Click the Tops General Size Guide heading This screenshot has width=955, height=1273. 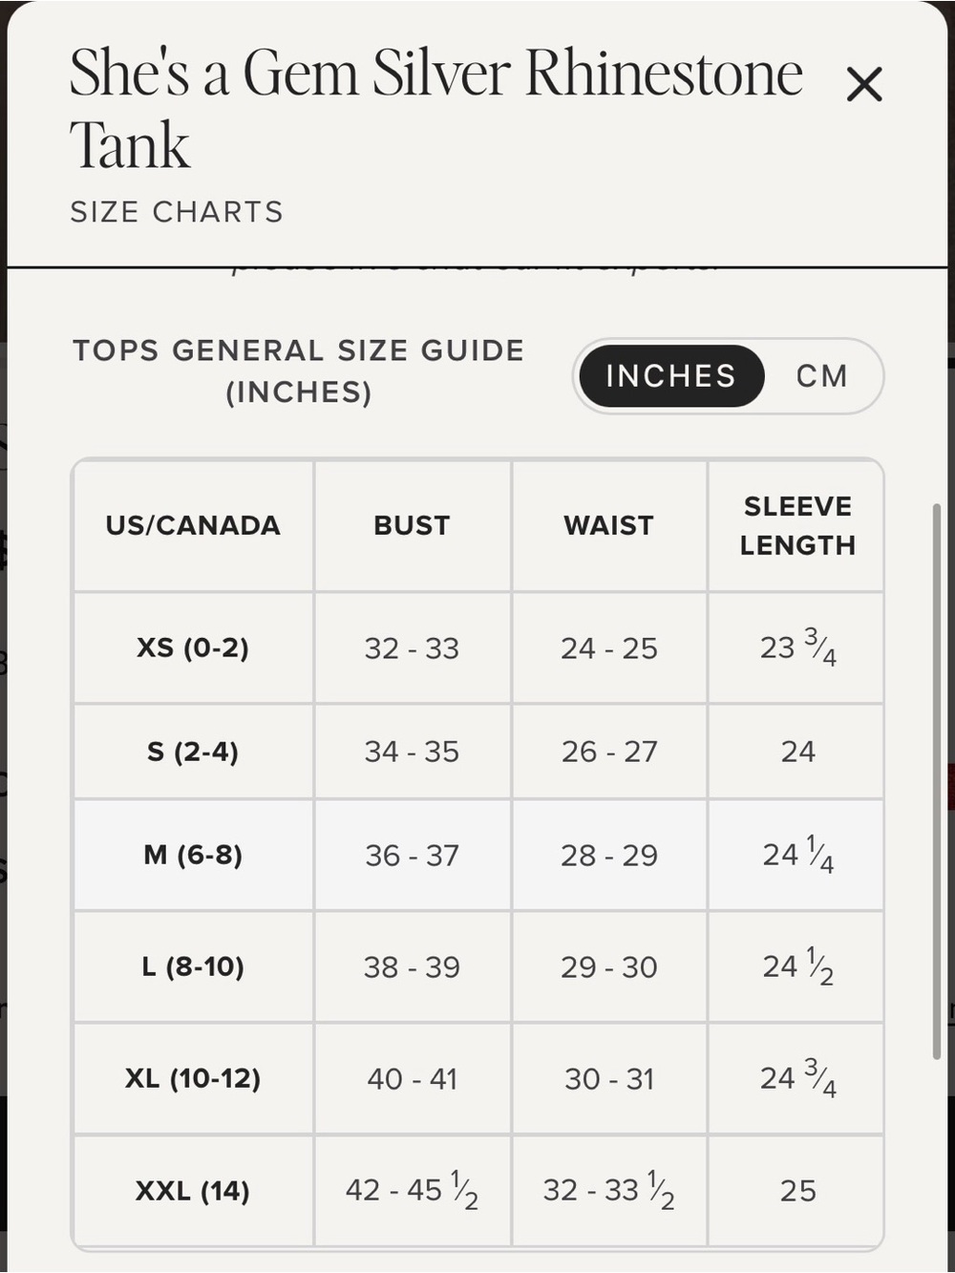pos(299,371)
